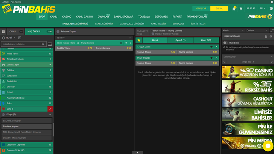
Task: Click League of Legends icon
Action: point(3,145)
